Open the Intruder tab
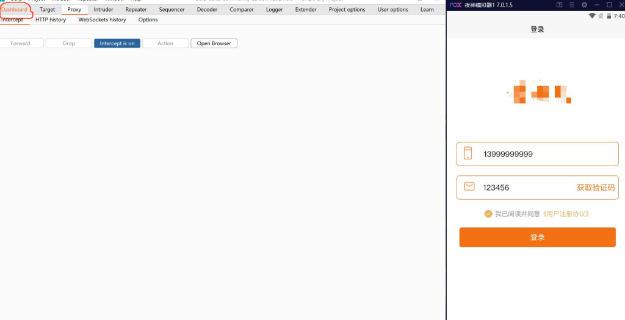Image resolution: width=625 pixels, height=320 pixels. [x=104, y=10]
